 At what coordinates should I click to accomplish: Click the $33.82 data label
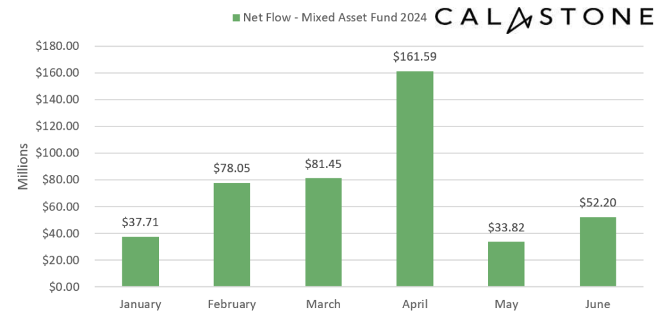[506, 228]
